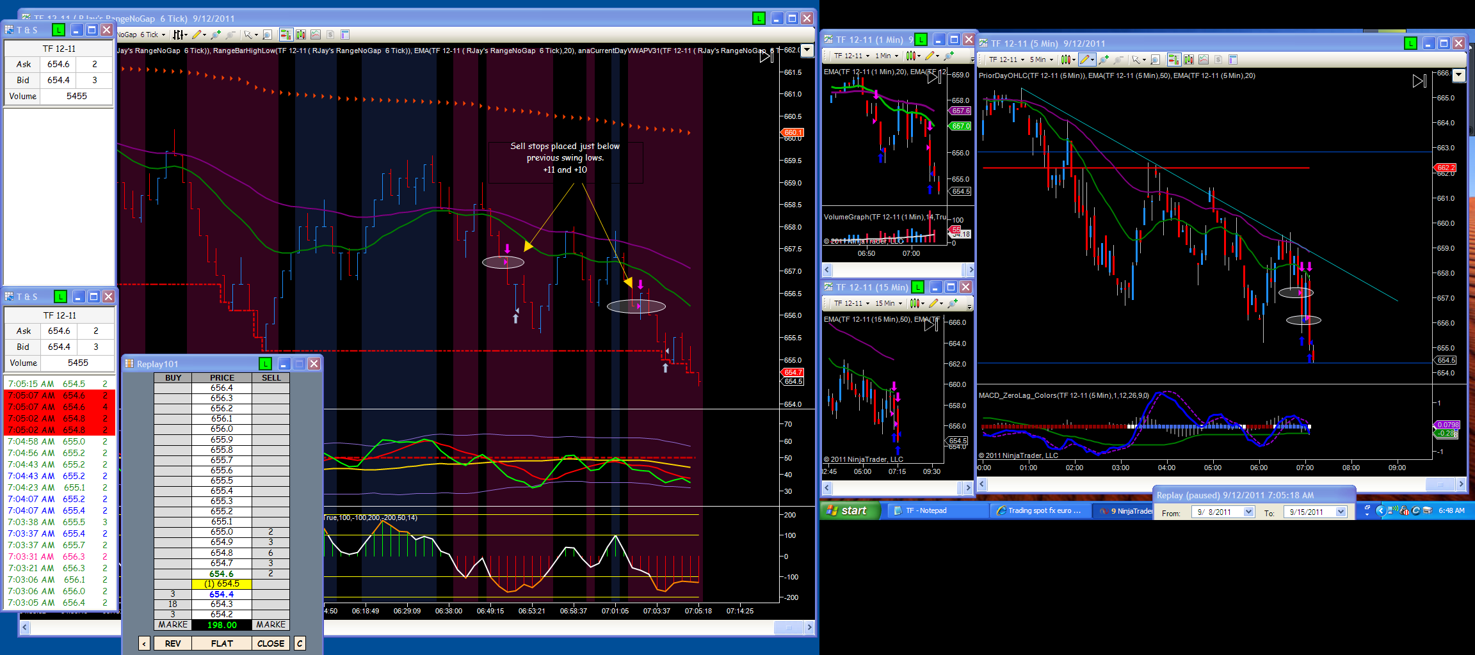Click the skip-to-end arrow on the 5 Min chart
Viewport: 1475px width, 655px height.
coord(1419,81)
